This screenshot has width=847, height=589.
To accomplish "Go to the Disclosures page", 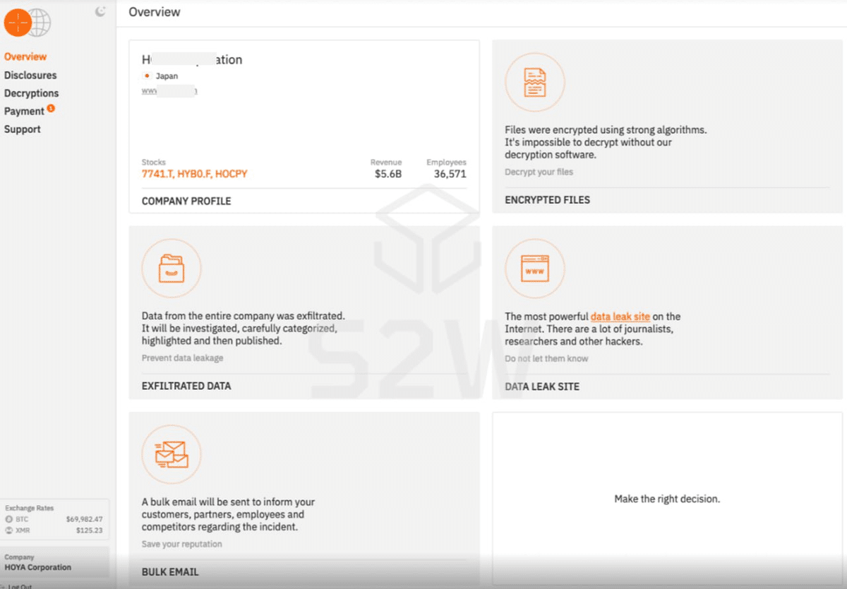I will click(x=30, y=75).
